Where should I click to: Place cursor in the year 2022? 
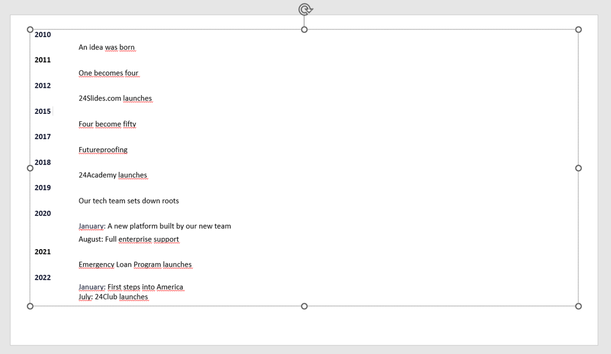(42, 277)
